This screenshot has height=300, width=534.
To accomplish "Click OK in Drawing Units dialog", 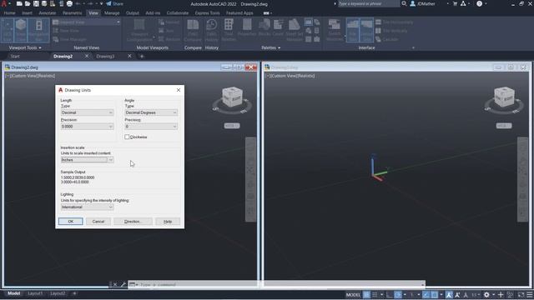I will pos(70,222).
